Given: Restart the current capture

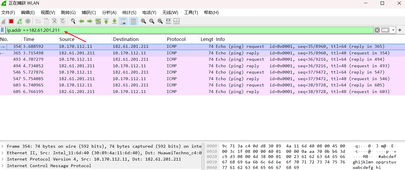Looking at the screenshot, I should point(20,21).
